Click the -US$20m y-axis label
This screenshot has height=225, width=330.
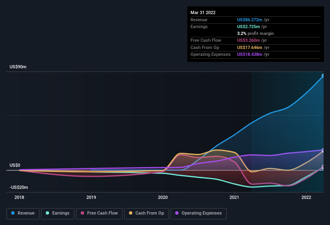(19, 187)
